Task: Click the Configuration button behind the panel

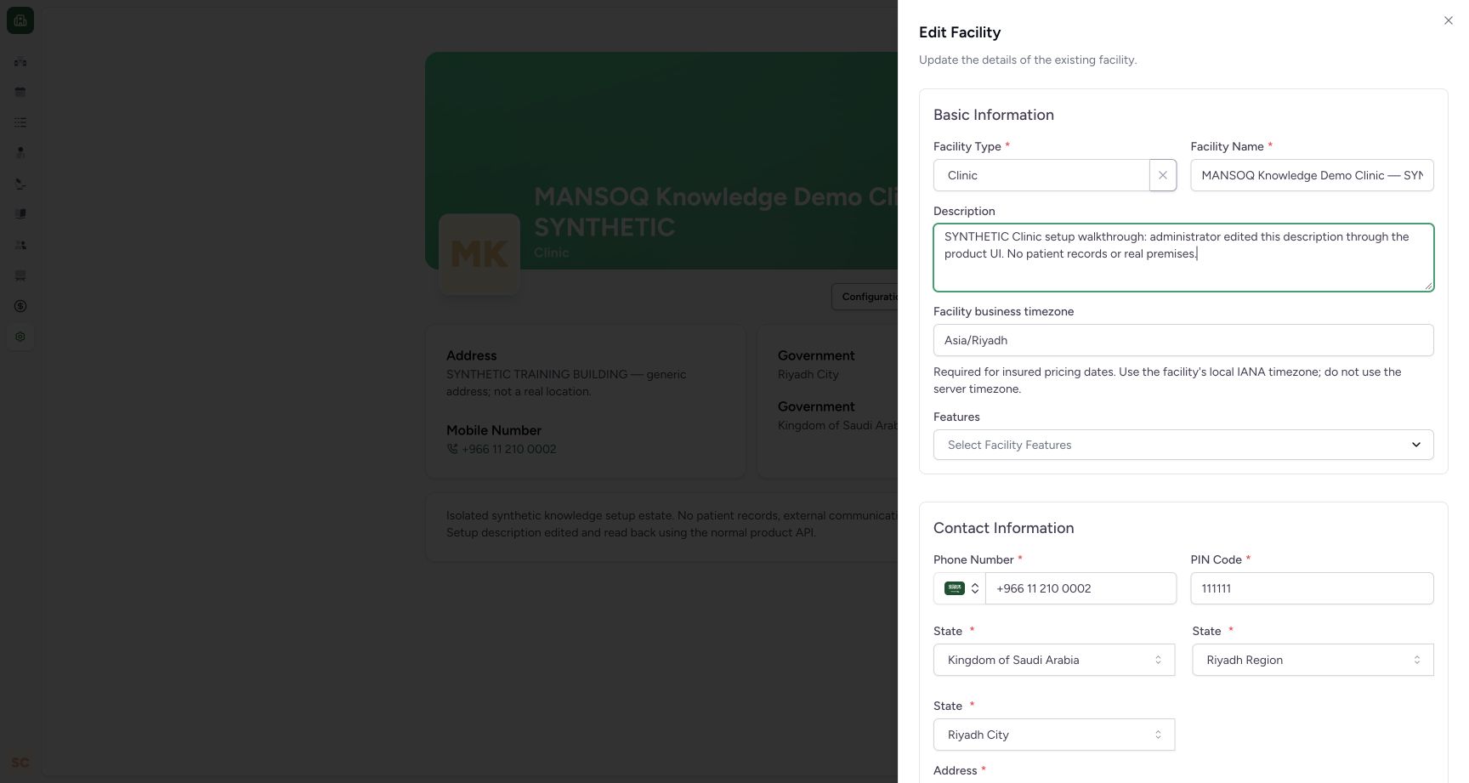Action: pyautogui.click(x=865, y=297)
